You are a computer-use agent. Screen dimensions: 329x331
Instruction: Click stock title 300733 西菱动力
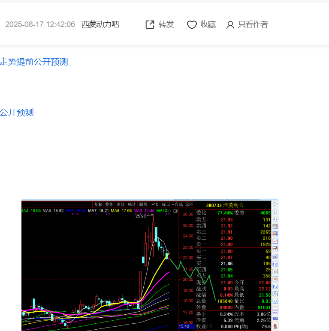click(x=225, y=205)
